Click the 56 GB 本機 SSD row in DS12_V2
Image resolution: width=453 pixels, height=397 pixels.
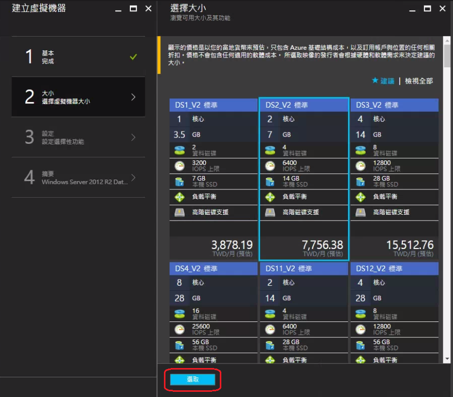395,345
